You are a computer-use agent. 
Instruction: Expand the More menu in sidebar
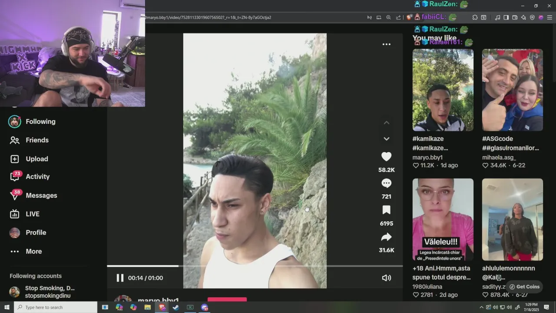pos(26,251)
